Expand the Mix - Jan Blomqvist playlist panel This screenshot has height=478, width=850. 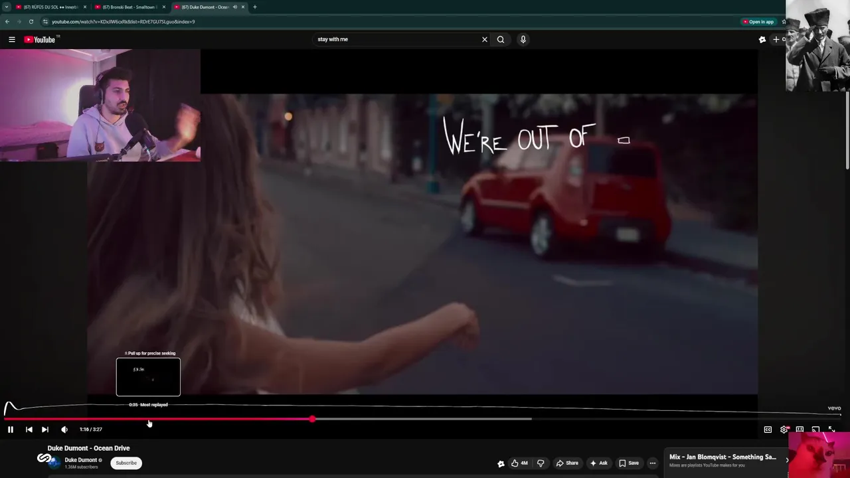click(787, 460)
